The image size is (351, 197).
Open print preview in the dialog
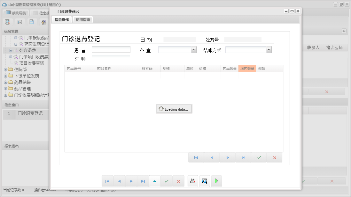pos(205,181)
